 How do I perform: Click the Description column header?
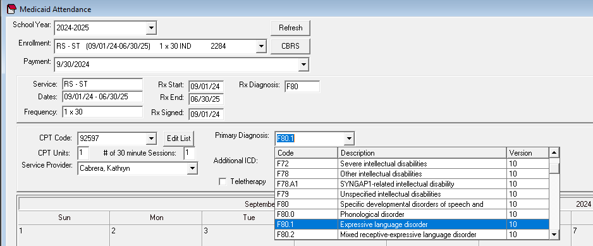click(422, 153)
